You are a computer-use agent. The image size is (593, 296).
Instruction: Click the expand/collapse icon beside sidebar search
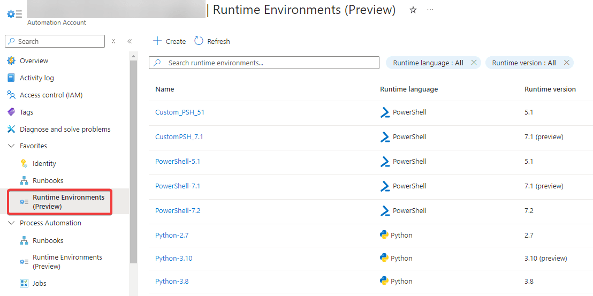tap(113, 41)
